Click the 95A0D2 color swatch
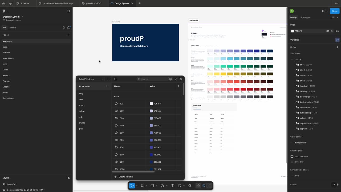 151,126
